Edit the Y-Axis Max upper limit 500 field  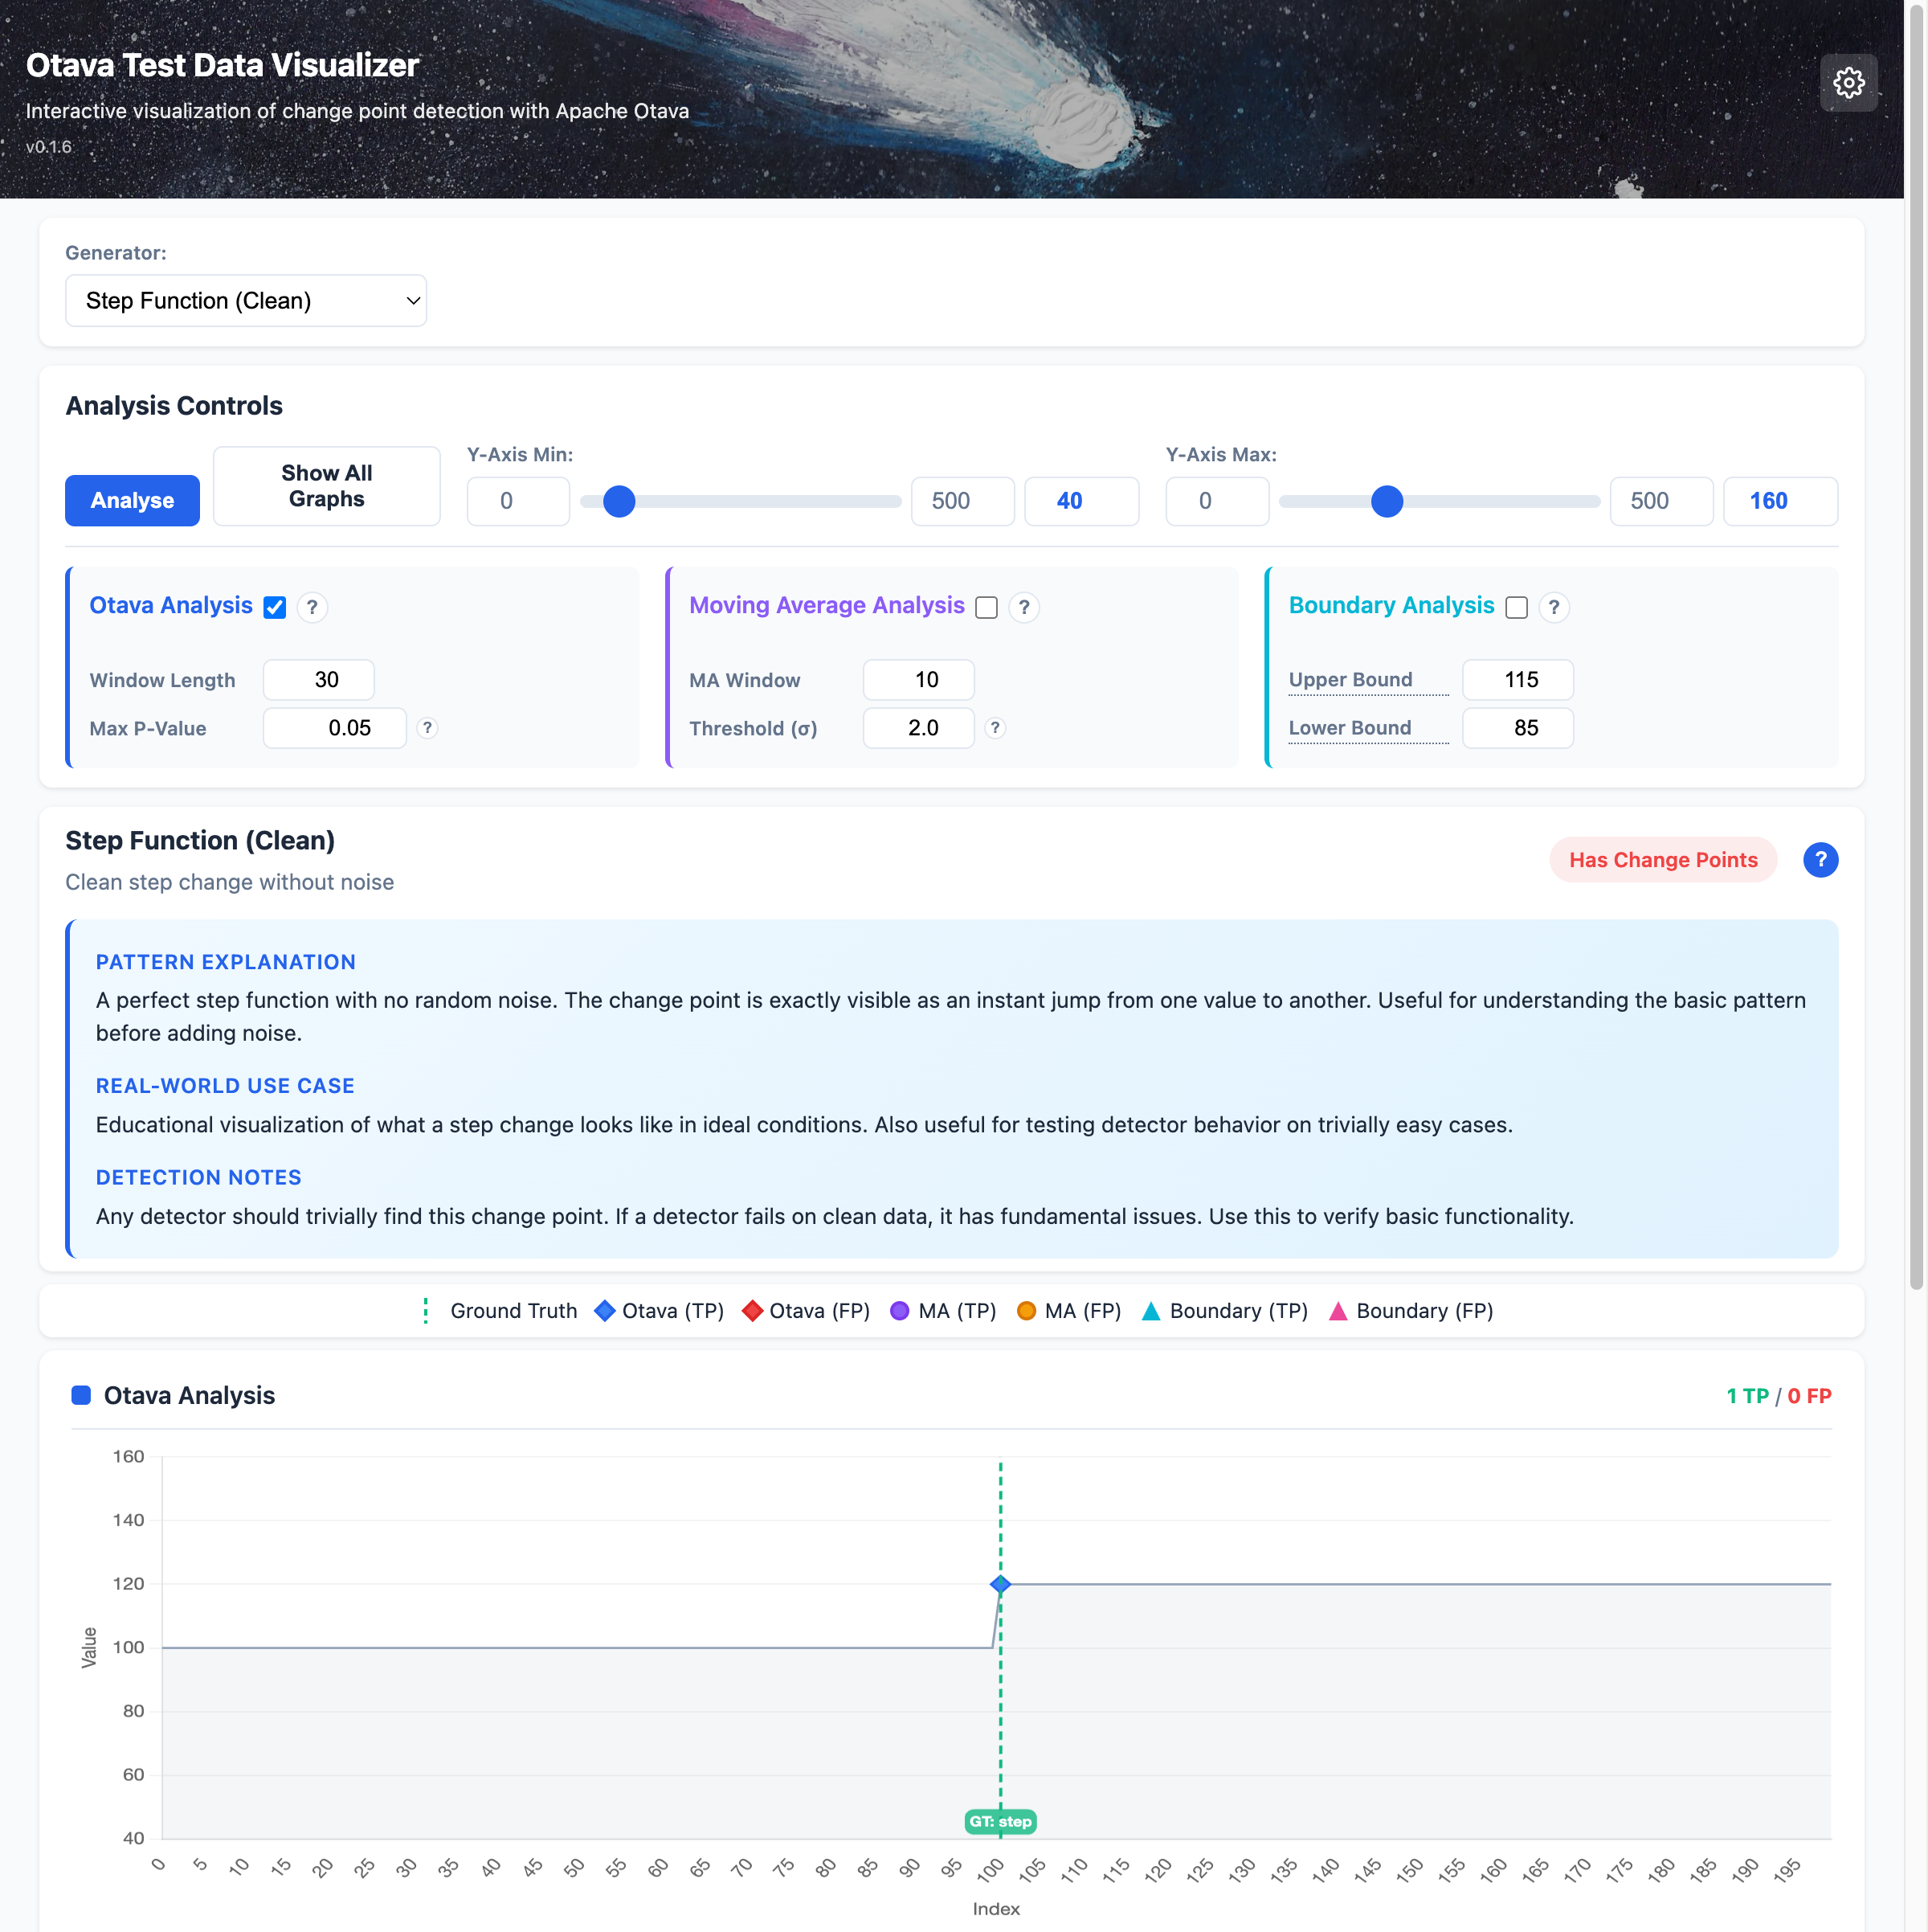pyautogui.click(x=1661, y=501)
